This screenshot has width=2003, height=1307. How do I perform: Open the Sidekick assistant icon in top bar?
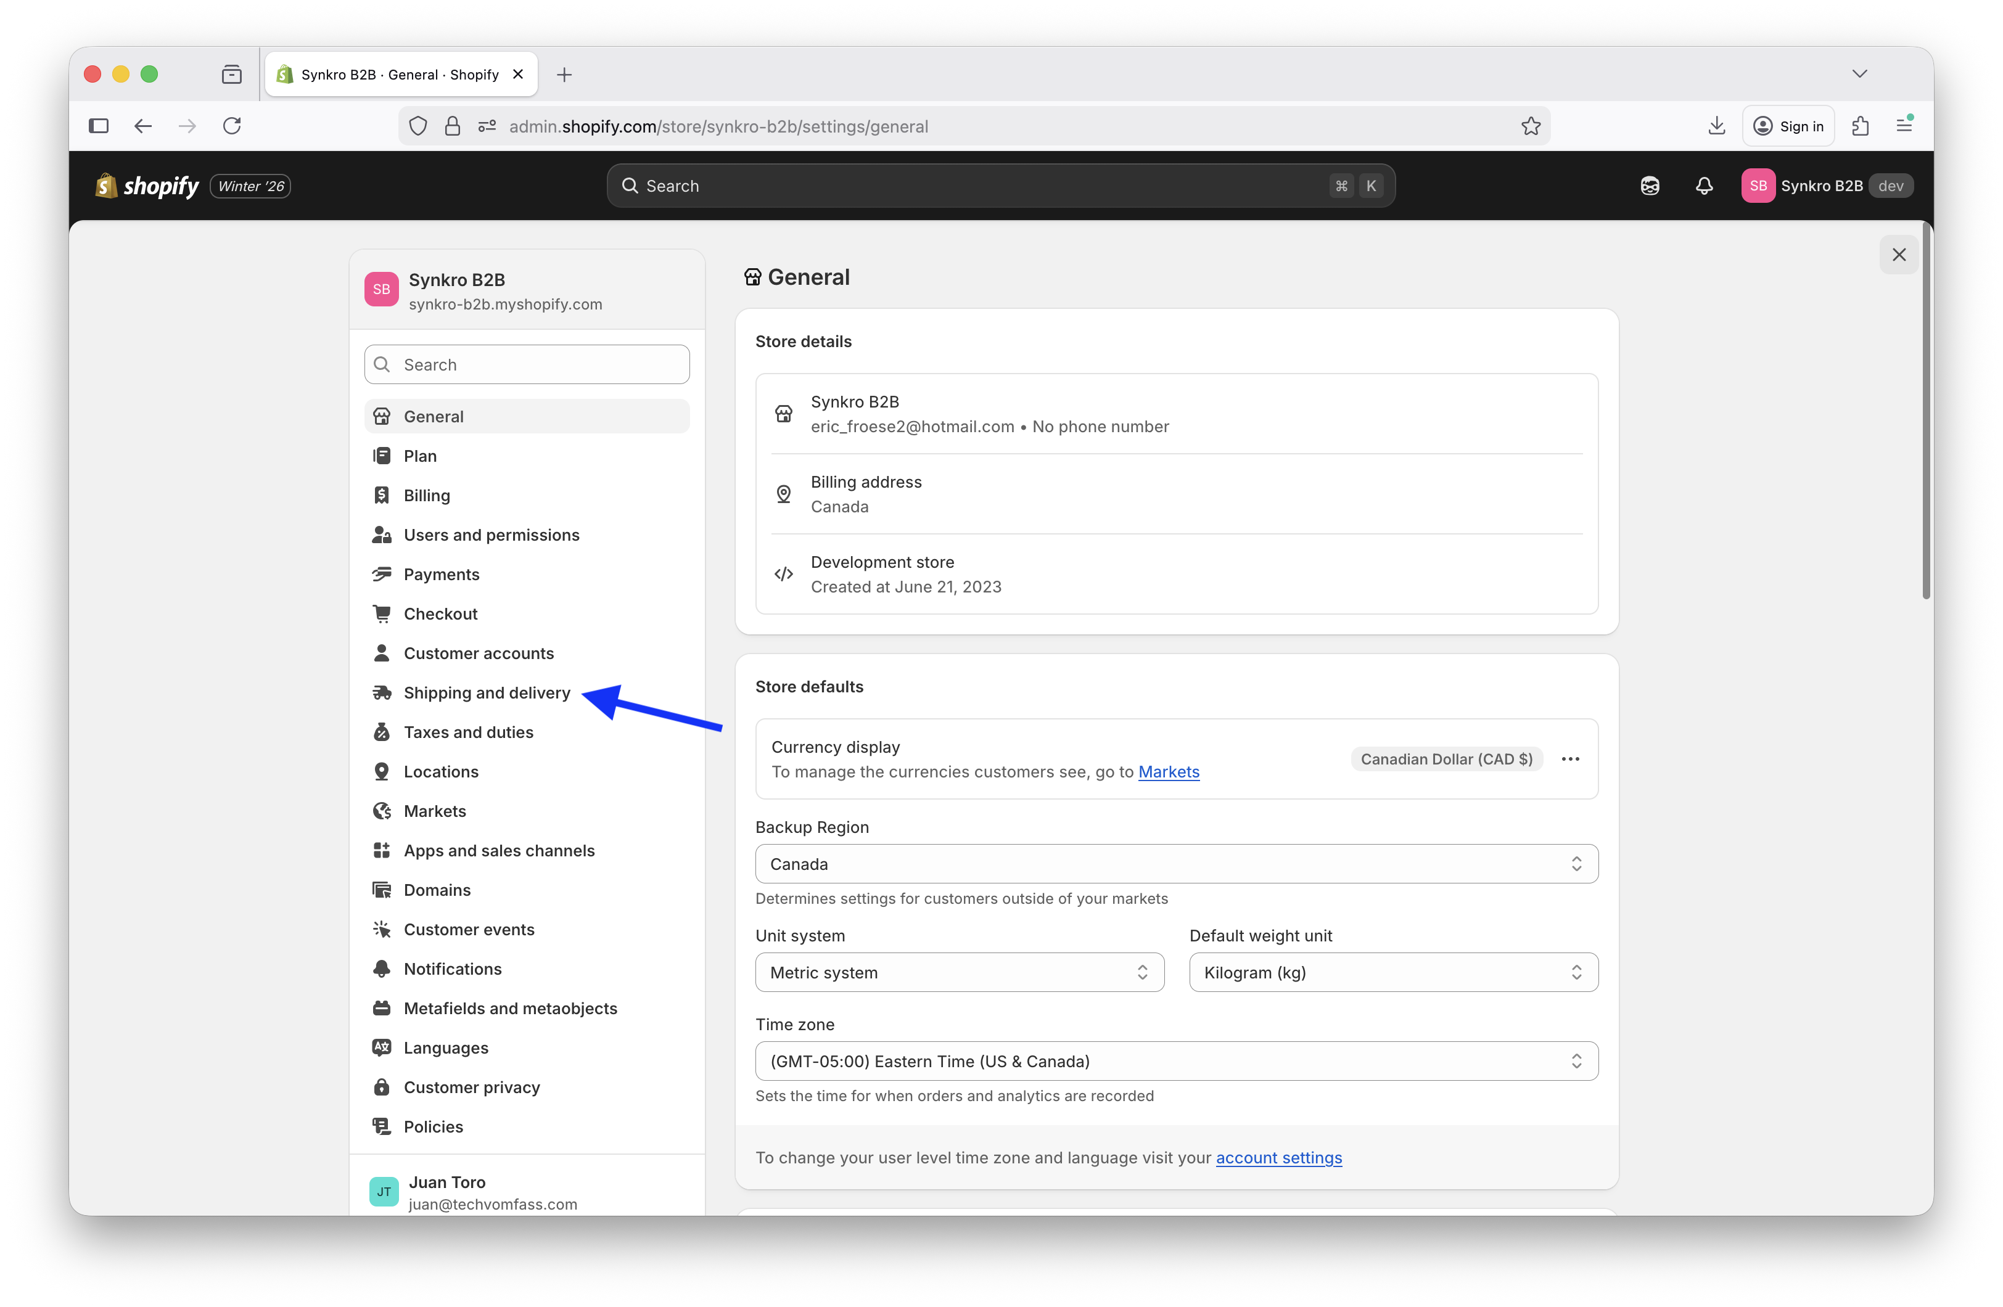pyautogui.click(x=1650, y=186)
